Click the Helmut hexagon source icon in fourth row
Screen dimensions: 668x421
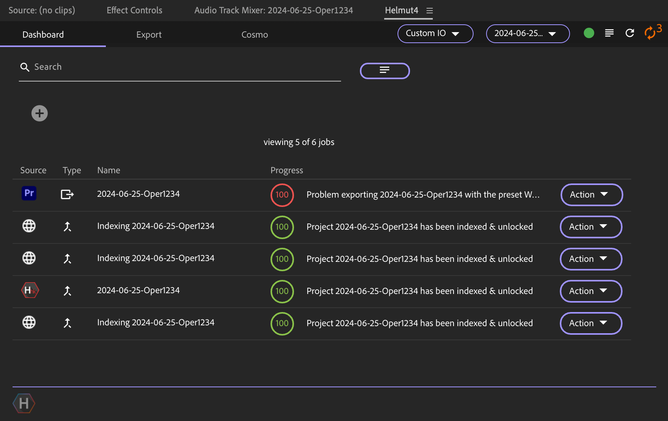pyautogui.click(x=30, y=290)
